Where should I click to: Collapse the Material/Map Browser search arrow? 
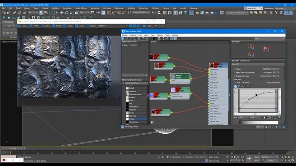(x=123, y=83)
